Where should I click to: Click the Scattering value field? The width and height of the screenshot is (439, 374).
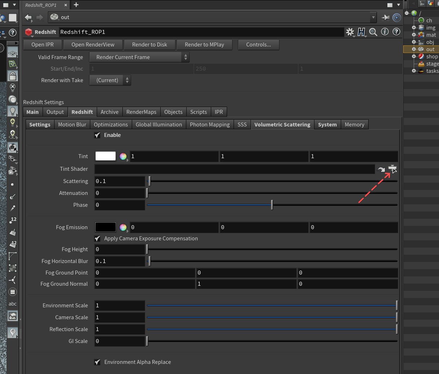point(119,181)
